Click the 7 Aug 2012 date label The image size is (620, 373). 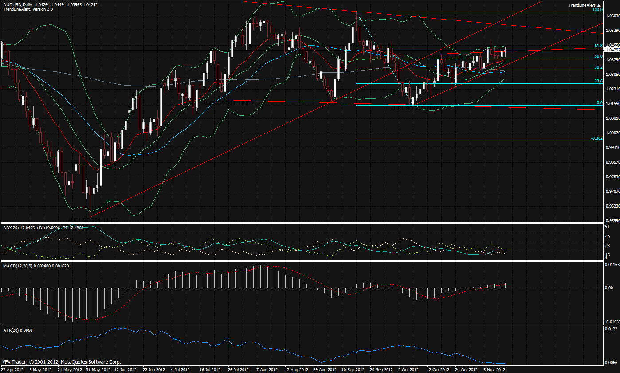[267, 369]
